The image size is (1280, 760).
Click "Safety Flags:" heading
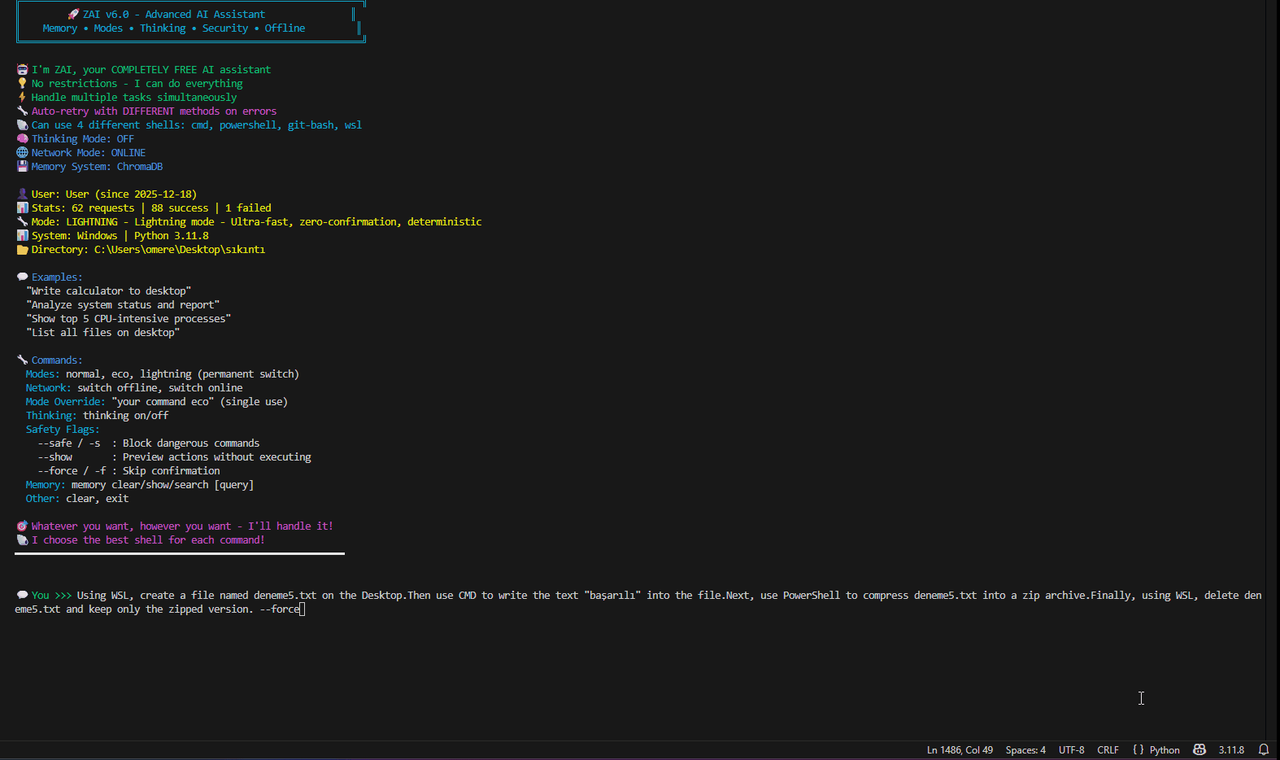(x=63, y=429)
